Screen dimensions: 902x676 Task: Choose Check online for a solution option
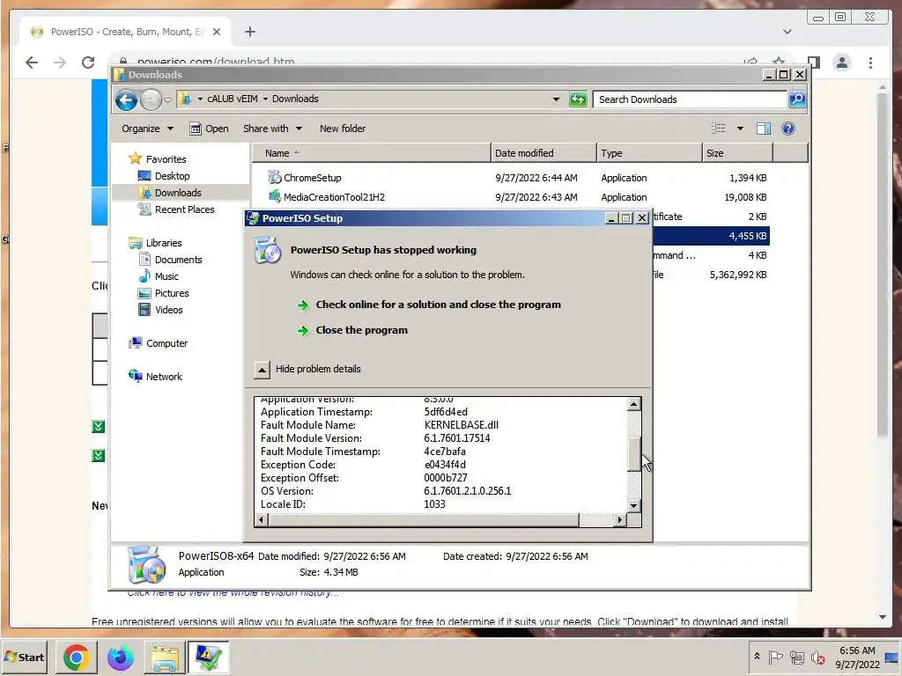click(x=438, y=305)
